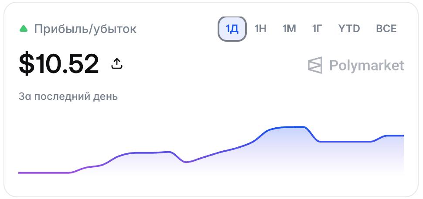Select the YTD time range
Image resolution: width=423 pixels, height=199 pixels.
click(349, 29)
